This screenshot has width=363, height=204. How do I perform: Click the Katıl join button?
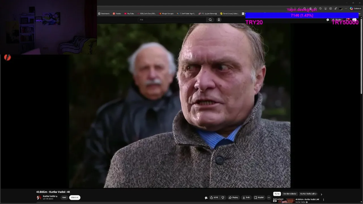pyautogui.click(x=64, y=197)
